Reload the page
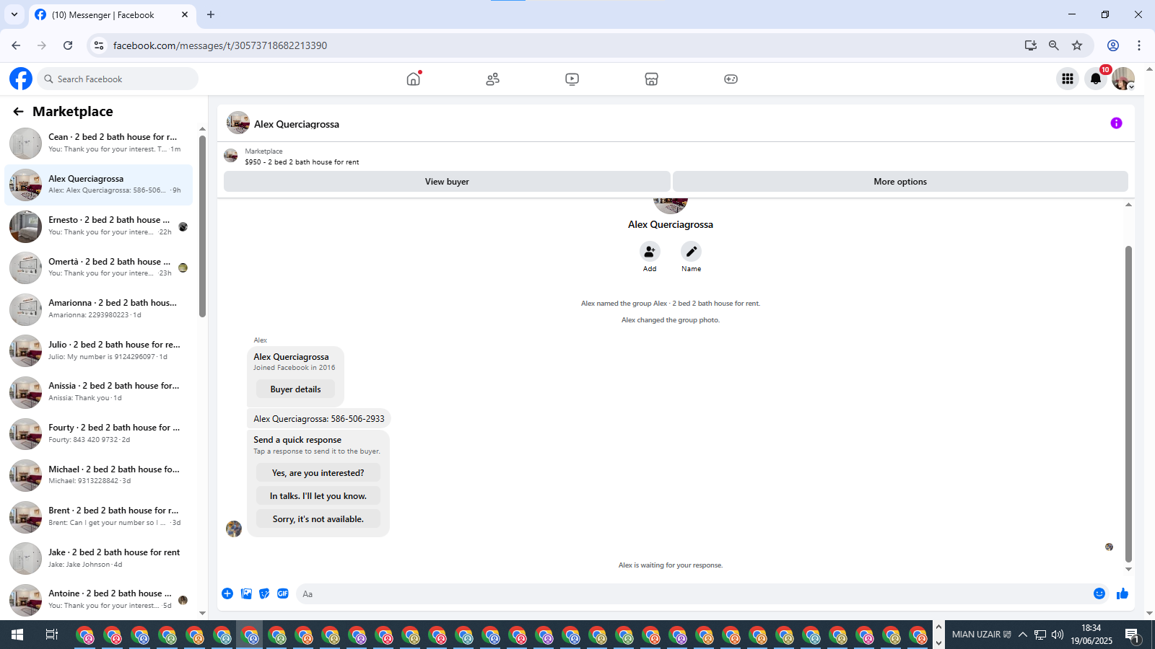 [68, 45]
